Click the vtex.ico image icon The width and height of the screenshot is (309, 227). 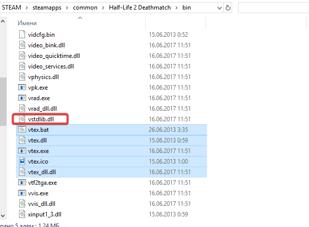(22, 162)
